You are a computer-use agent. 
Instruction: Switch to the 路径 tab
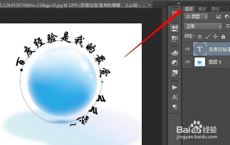click(x=215, y=9)
